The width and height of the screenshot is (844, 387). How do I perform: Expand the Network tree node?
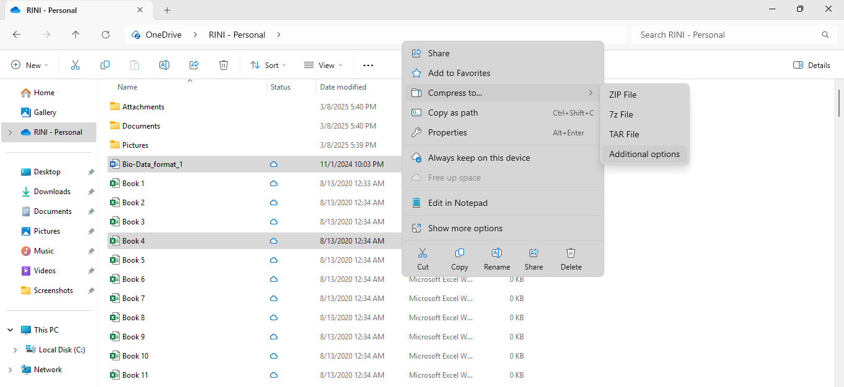pyautogui.click(x=10, y=370)
